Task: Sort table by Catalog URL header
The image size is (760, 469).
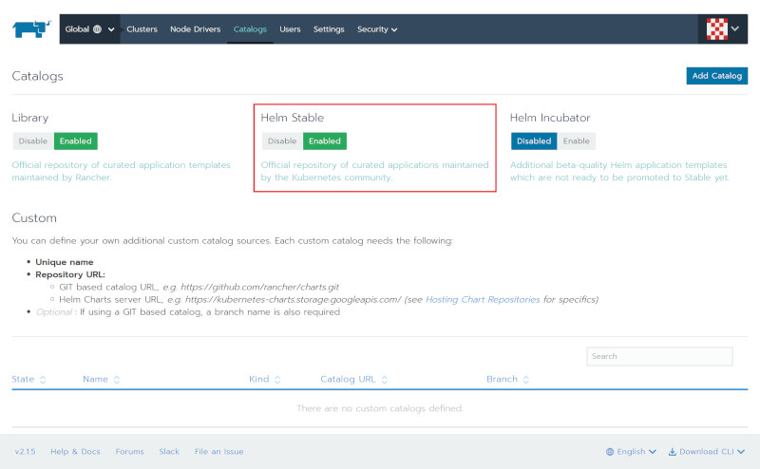Action: pyautogui.click(x=348, y=379)
